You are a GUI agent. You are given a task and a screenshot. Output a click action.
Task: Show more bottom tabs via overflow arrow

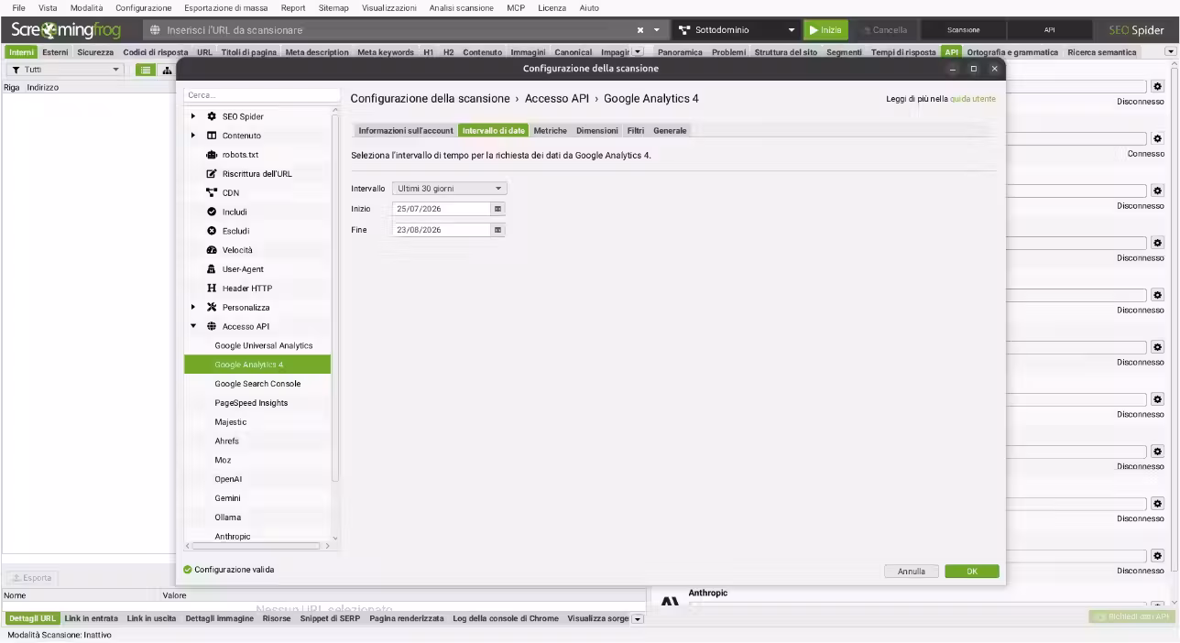coord(638,618)
